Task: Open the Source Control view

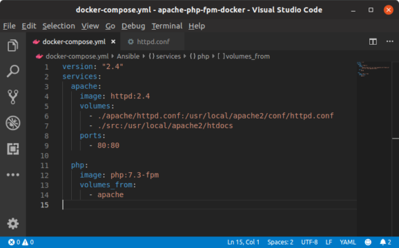Action: click(12, 96)
